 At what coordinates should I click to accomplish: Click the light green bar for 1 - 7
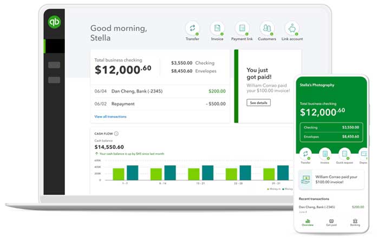(x=119, y=174)
